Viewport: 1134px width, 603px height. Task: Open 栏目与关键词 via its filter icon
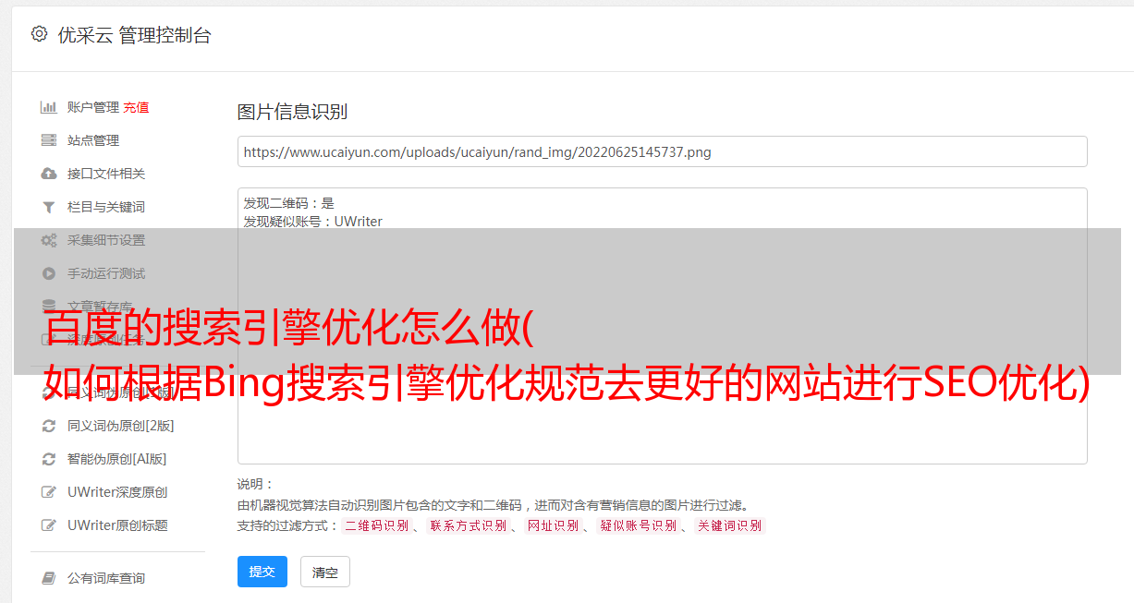pos(49,207)
